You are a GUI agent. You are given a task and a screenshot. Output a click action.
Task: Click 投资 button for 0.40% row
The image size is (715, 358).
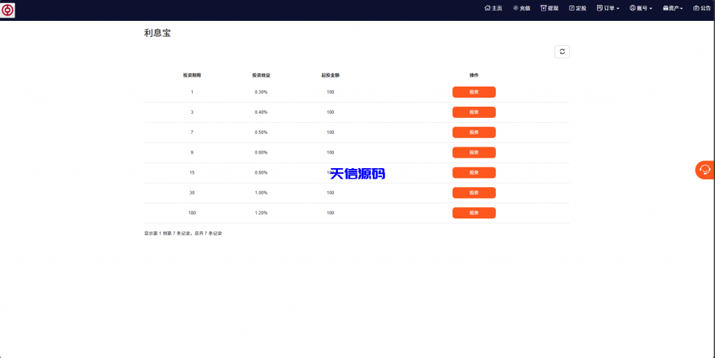tap(473, 112)
